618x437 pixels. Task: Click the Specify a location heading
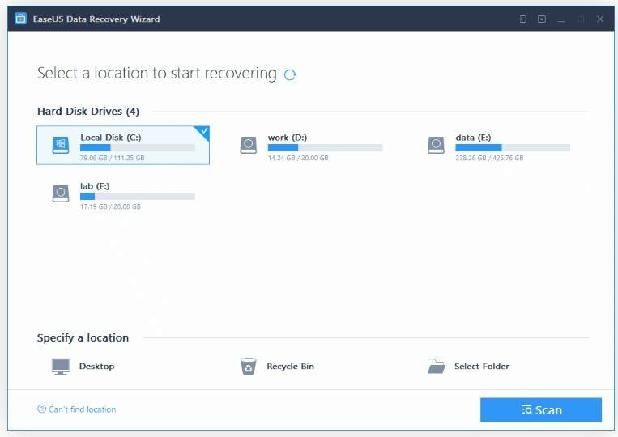pyautogui.click(x=83, y=337)
